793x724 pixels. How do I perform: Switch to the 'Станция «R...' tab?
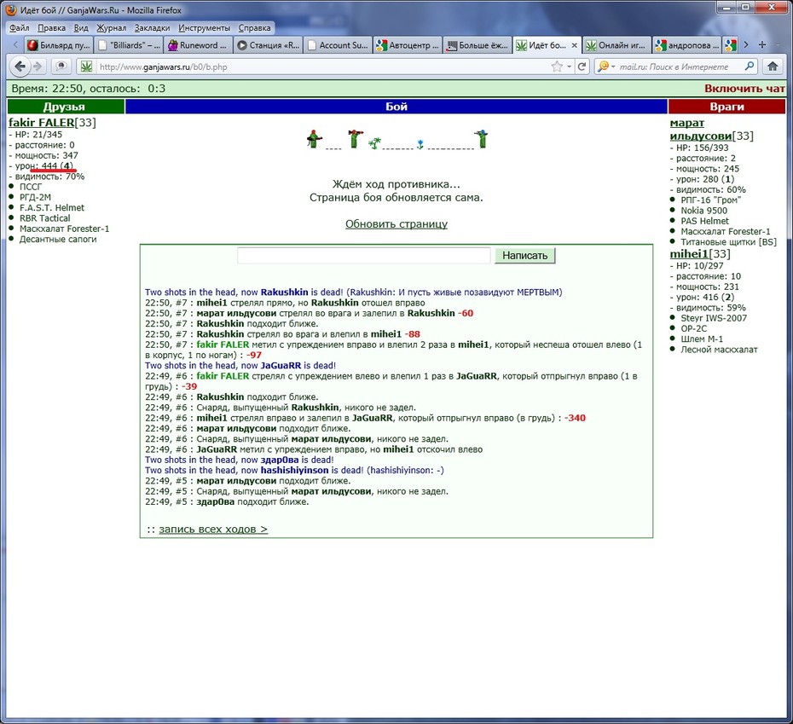[268, 45]
